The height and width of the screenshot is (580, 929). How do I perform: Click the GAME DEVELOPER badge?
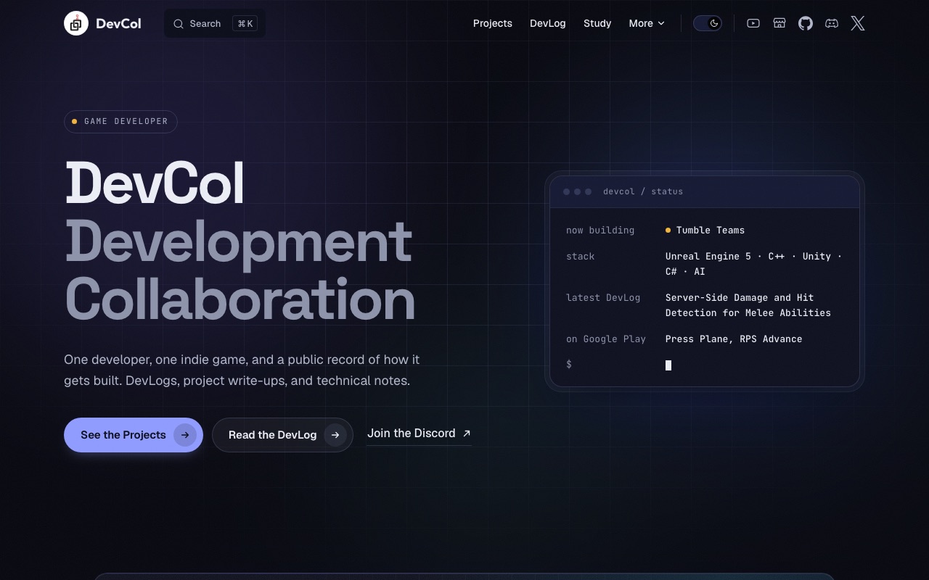coord(120,121)
